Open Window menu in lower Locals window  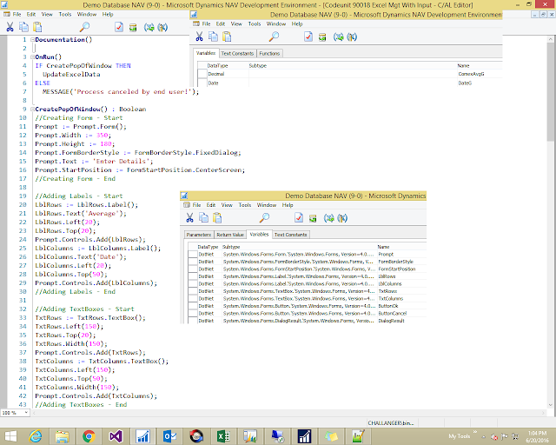(x=267, y=205)
